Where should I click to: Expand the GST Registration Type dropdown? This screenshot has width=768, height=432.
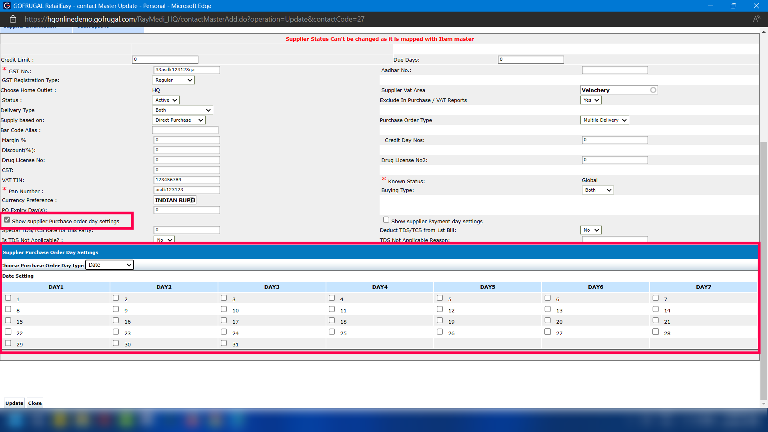coord(174,80)
